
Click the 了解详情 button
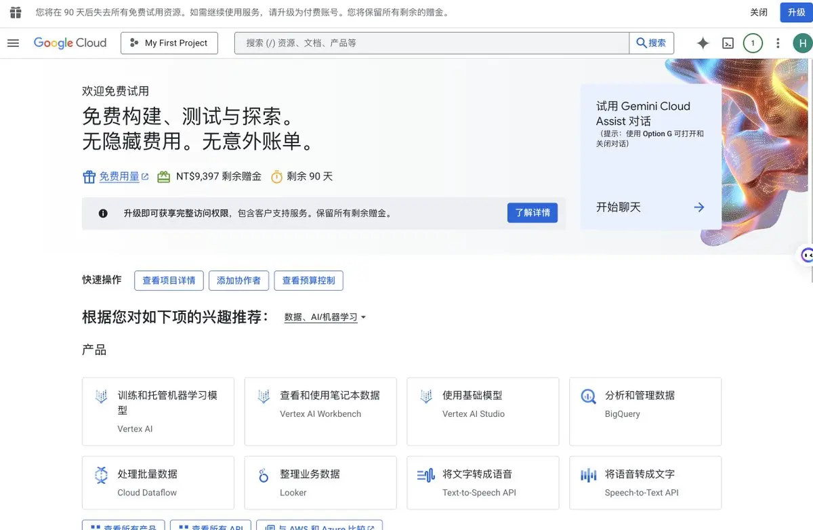(533, 213)
